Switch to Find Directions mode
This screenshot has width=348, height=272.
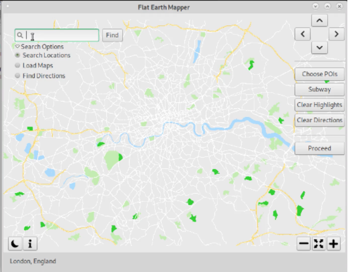17,76
